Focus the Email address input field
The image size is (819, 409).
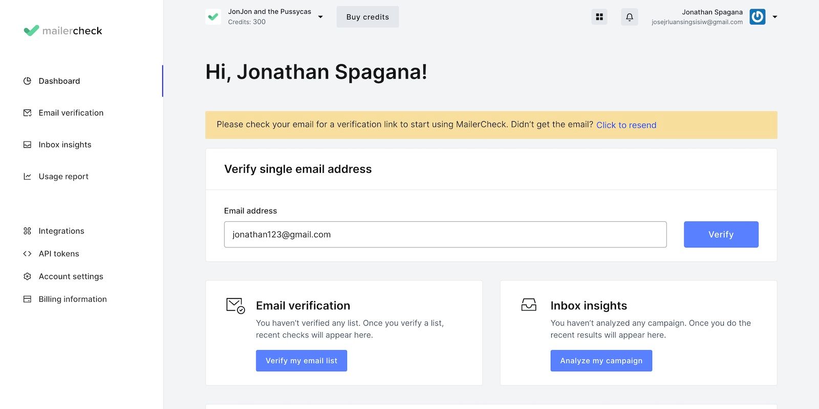click(x=445, y=235)
